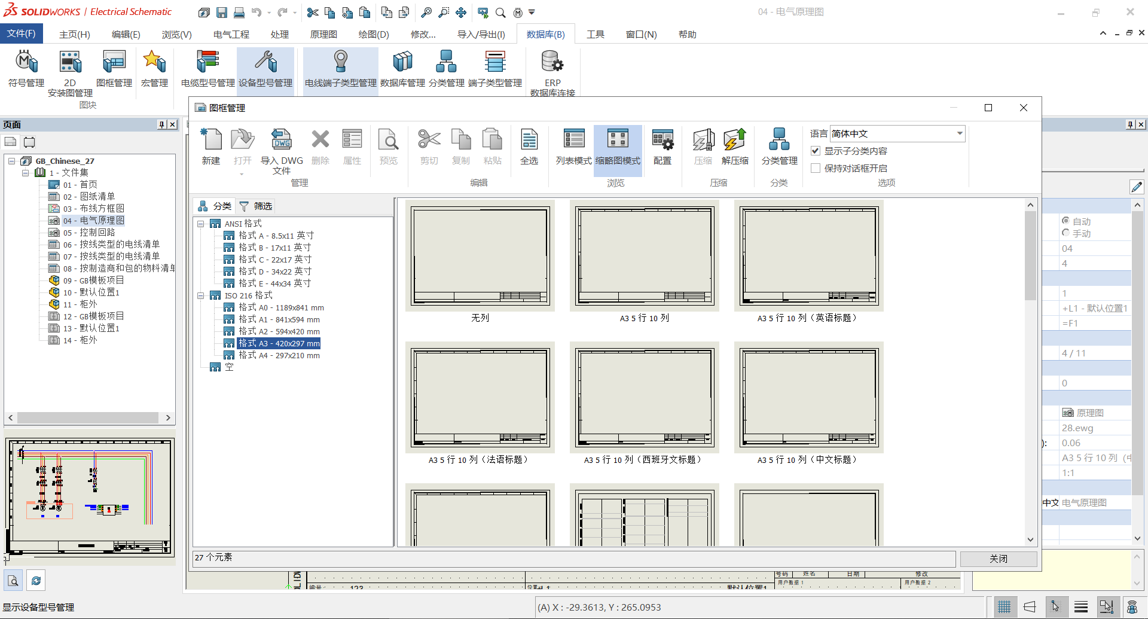Check 保持对话框开启 checkbox
Image resolution: width=1148 pixels, height=619 pixels.
pyautogui.click(x=816, y=168)
